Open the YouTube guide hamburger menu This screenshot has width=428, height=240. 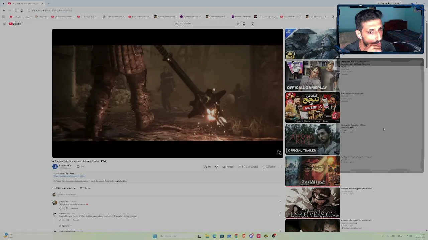click(4, 24)
